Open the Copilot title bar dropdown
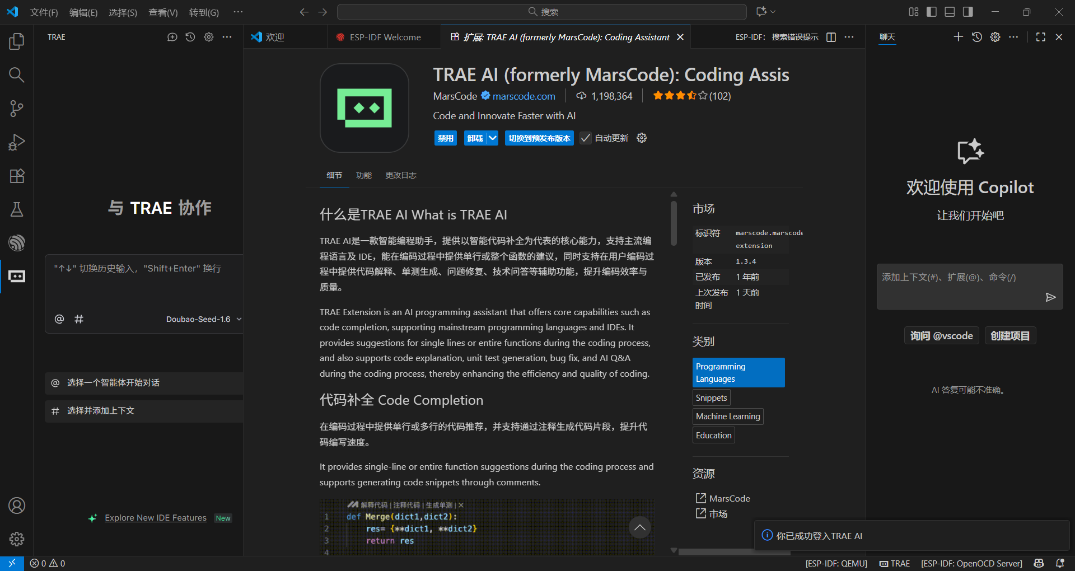The height and width of the screenshot is (571, 1075). coord(766,12)
